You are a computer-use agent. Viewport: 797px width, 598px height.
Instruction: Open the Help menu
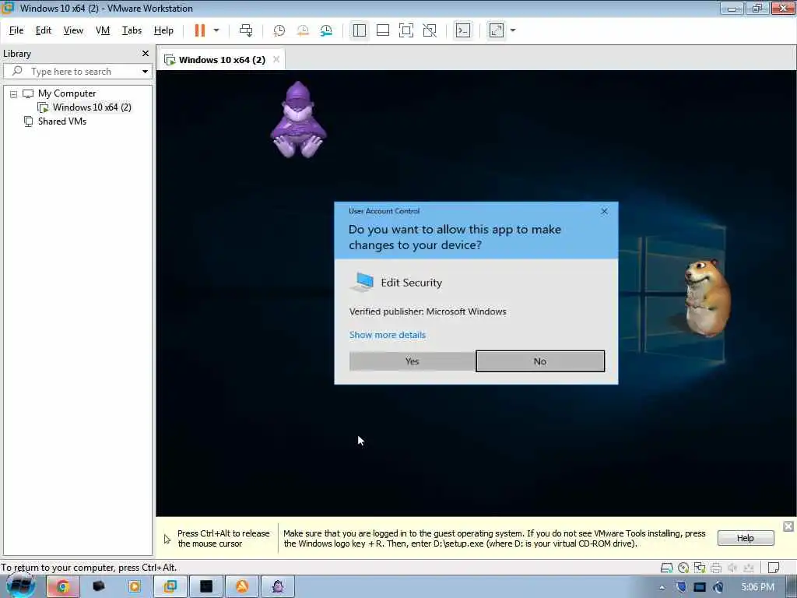[x=163, y=30]
